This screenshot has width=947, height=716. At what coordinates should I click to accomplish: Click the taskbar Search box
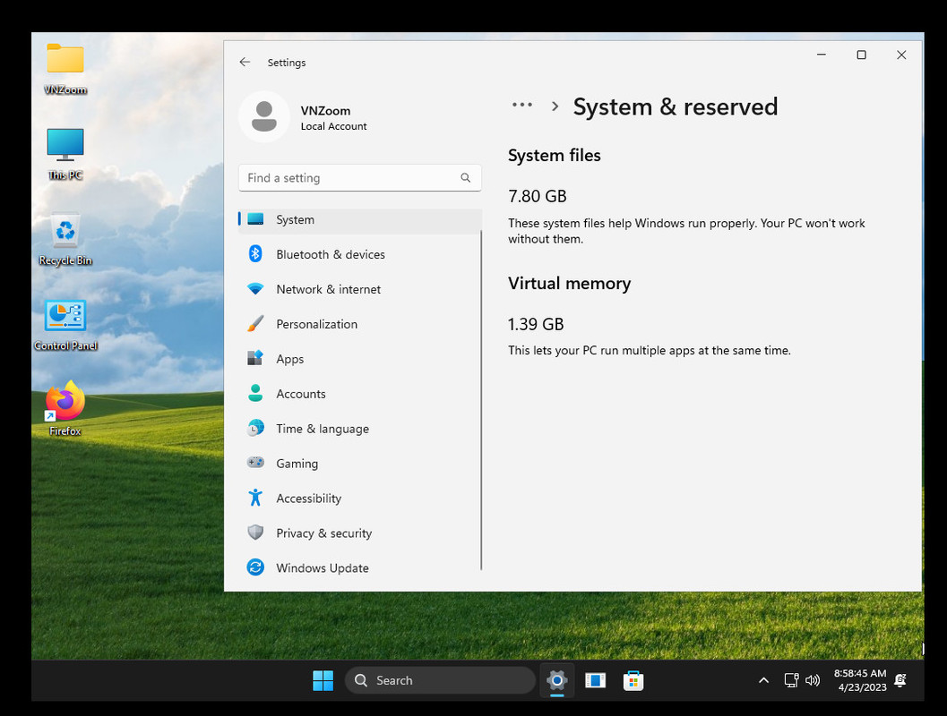440,680
